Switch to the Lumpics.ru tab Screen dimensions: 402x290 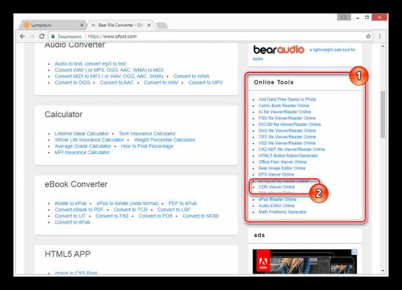[x=52, y=25]
